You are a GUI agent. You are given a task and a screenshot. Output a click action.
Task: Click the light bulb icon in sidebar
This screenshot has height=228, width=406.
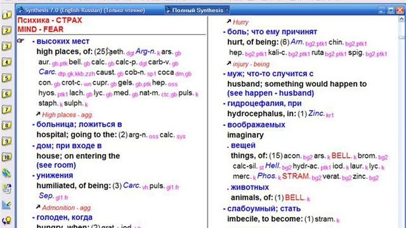click(6, 220)
